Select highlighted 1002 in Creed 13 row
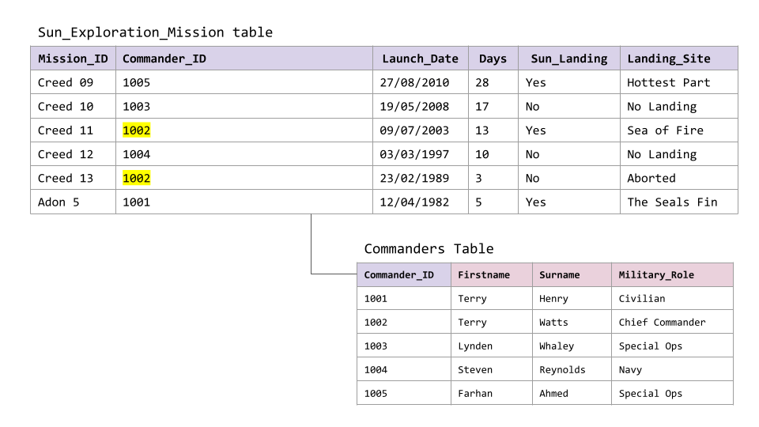Image resolution: width=759 pixels, height=427 pixels. coord(137,178)
